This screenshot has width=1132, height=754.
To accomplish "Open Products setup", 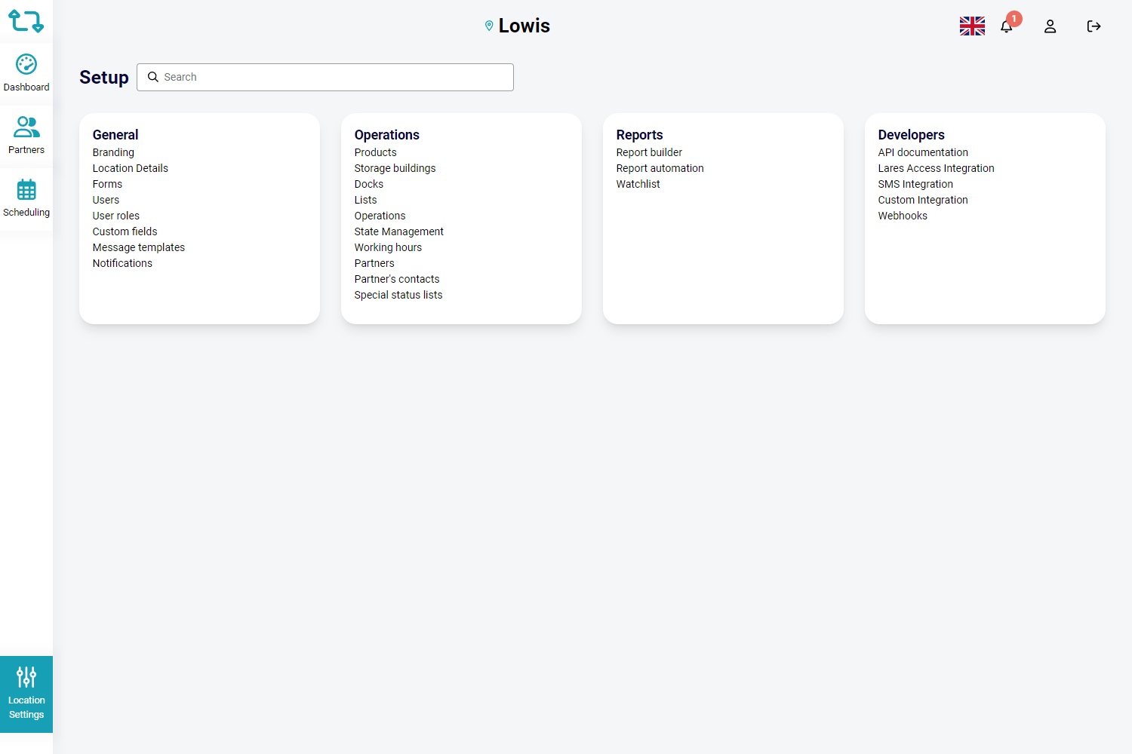I will (375, 152).
